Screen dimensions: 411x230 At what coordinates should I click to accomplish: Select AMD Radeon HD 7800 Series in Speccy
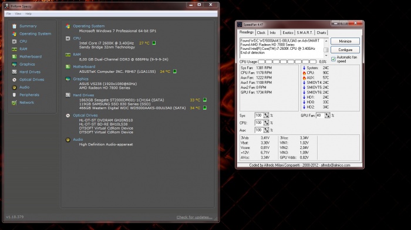pyautogui.click(x=105, y=88)
